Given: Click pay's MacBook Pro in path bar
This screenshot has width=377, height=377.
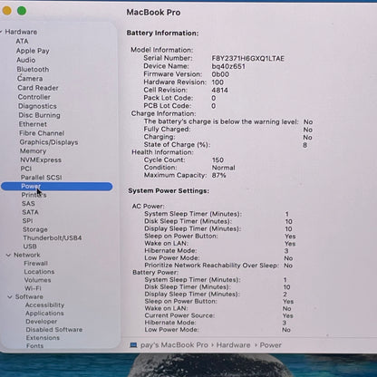Looking at the screenshot, I should click(174, 345).
